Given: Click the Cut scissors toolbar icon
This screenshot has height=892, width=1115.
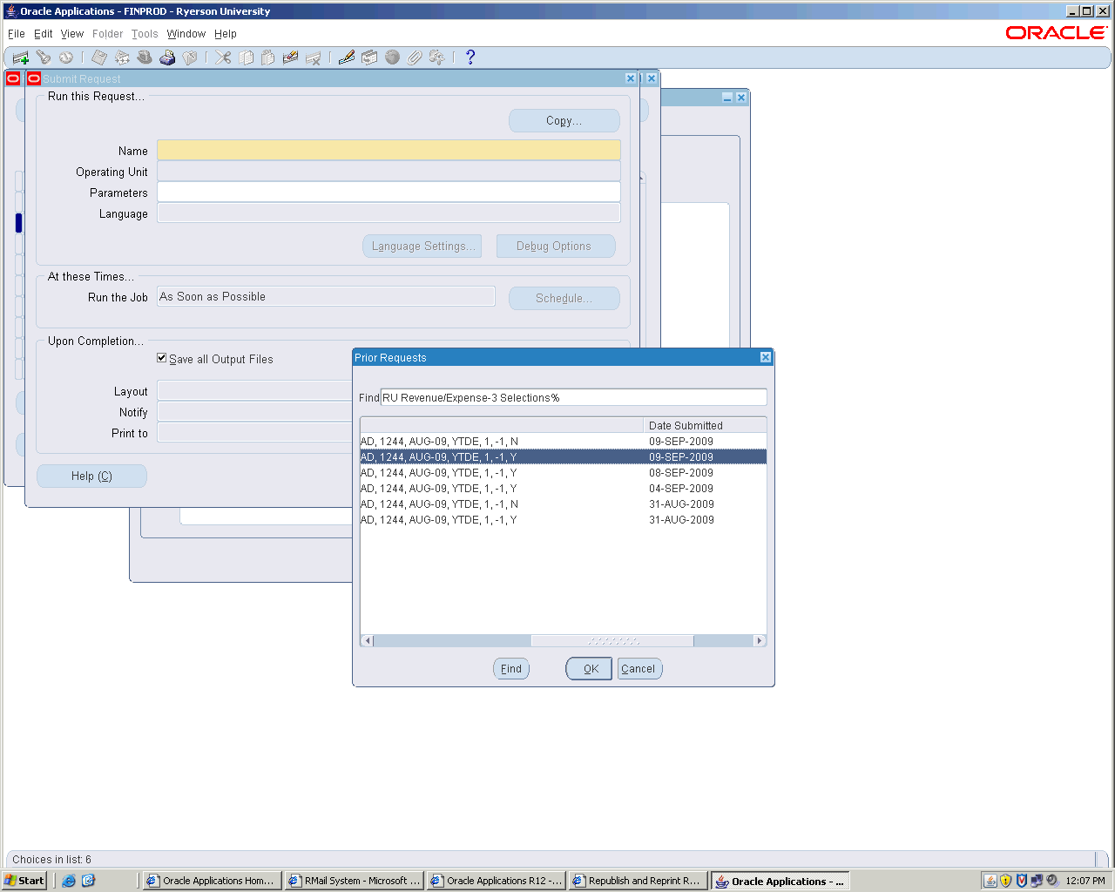Looking at the screenshot, I should 223,57.
